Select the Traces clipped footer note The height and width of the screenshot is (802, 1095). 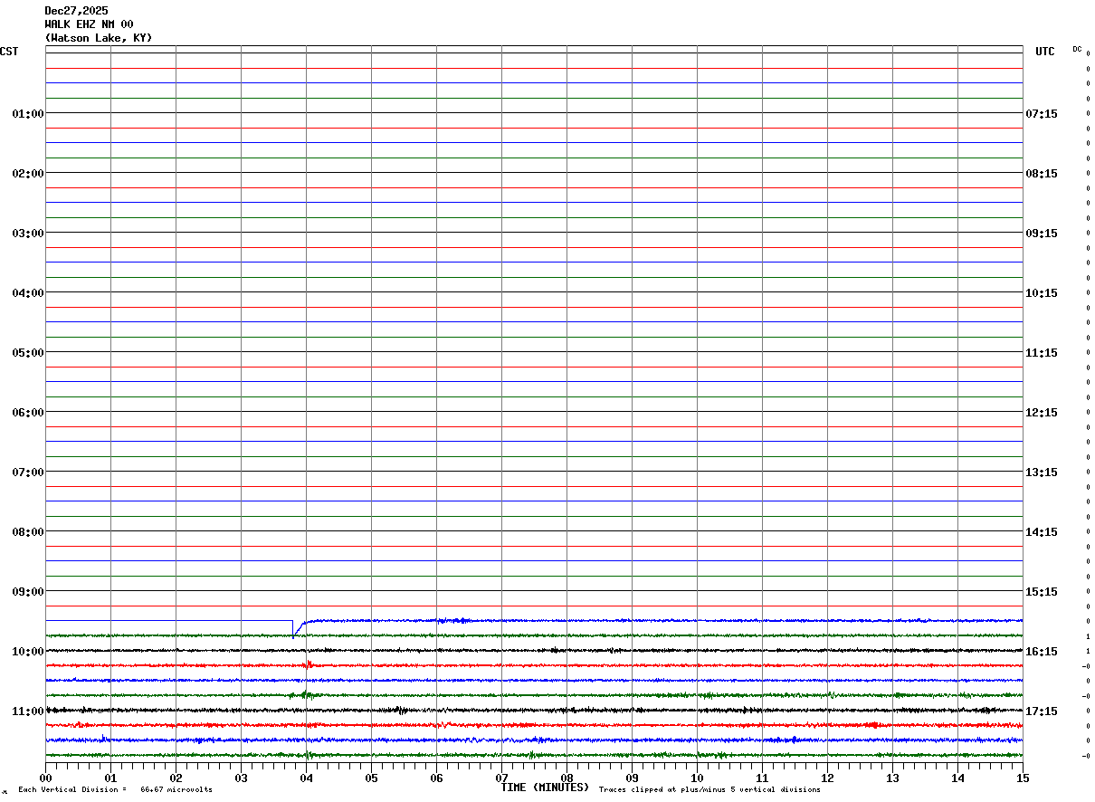click(x=709, y=790)
